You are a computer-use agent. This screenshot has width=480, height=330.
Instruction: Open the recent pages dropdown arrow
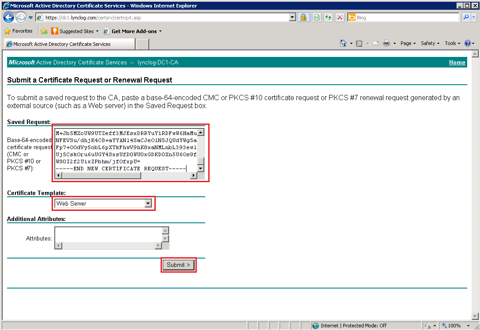pos(30,18)
